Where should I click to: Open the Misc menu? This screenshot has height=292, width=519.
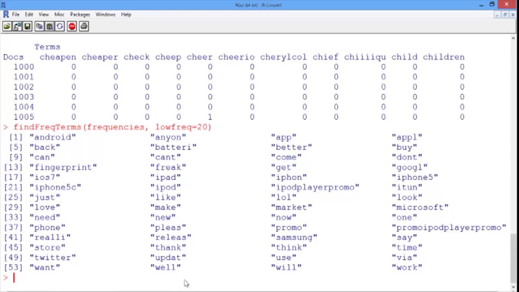60,14
